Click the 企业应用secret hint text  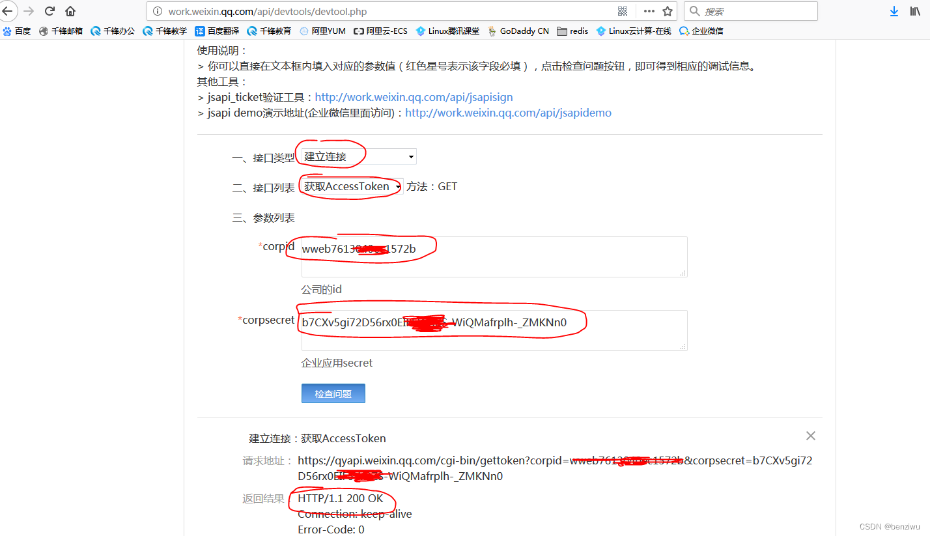337,363
